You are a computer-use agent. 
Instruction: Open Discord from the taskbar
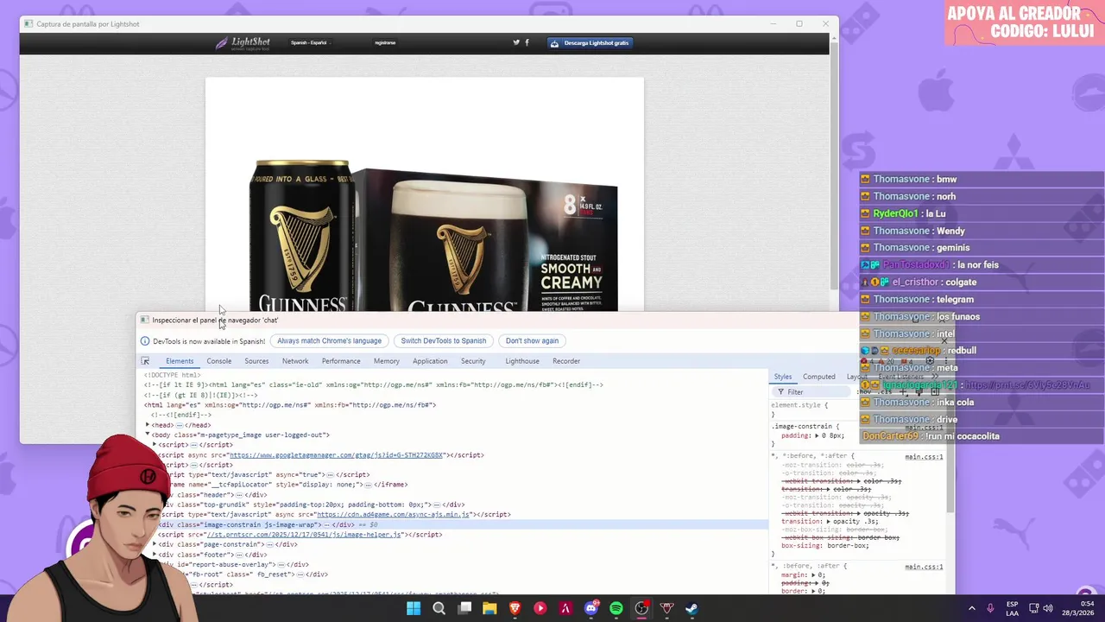point(591,608)
